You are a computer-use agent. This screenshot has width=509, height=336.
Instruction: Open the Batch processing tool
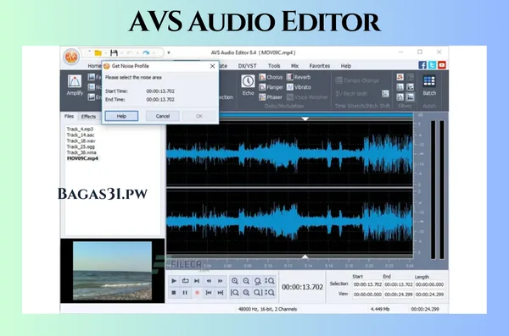point(429,85)
